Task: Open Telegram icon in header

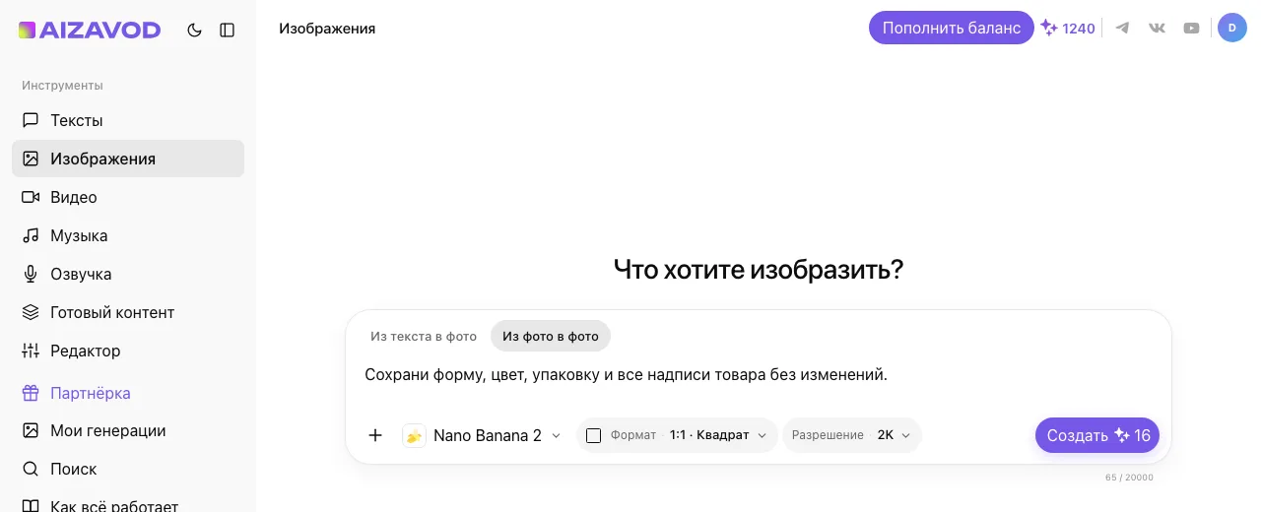Action: 1122,28
